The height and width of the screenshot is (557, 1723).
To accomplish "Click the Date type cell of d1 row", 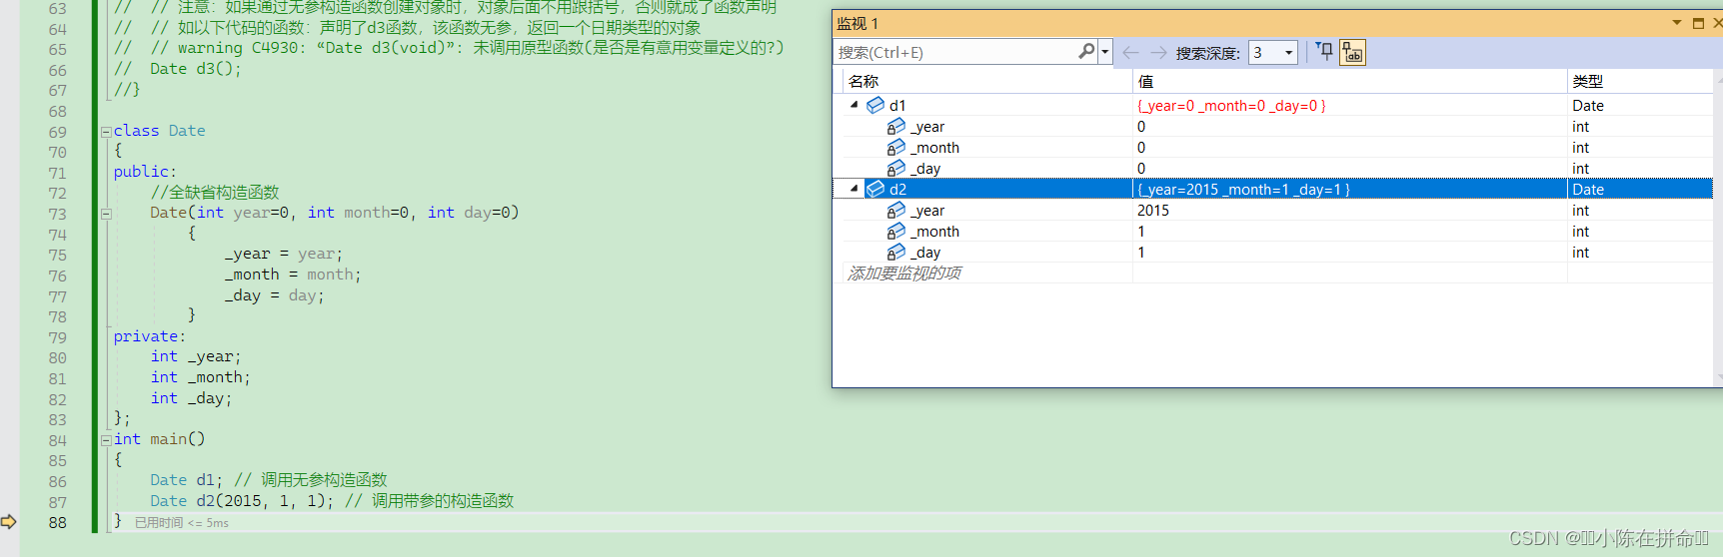I will (1587, 105).
